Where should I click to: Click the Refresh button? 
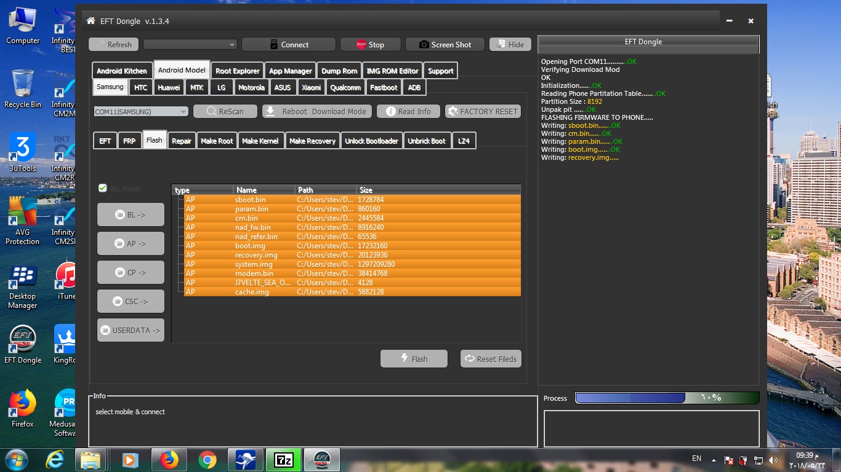click(x=113, y=44)
